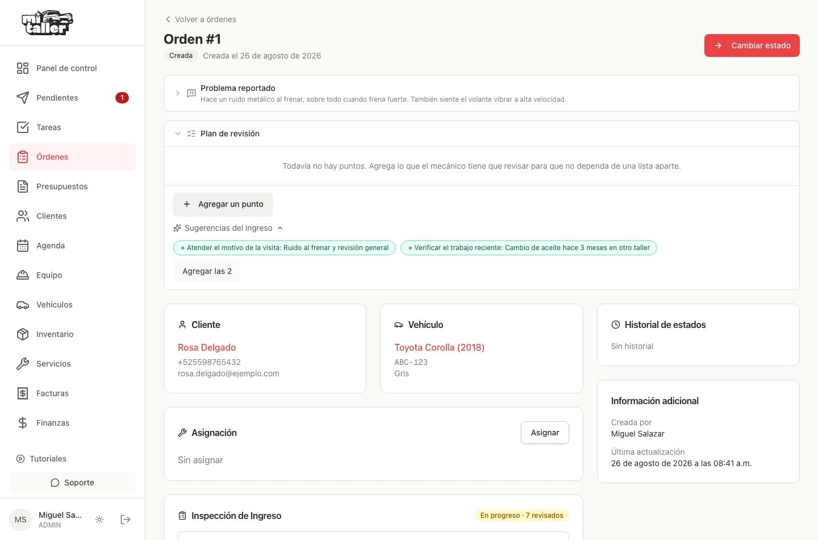Image resolution: width=818 pixels, height=540 pixels.
Task: Click the Finanzas dollar icon
Action: [23, 423]
